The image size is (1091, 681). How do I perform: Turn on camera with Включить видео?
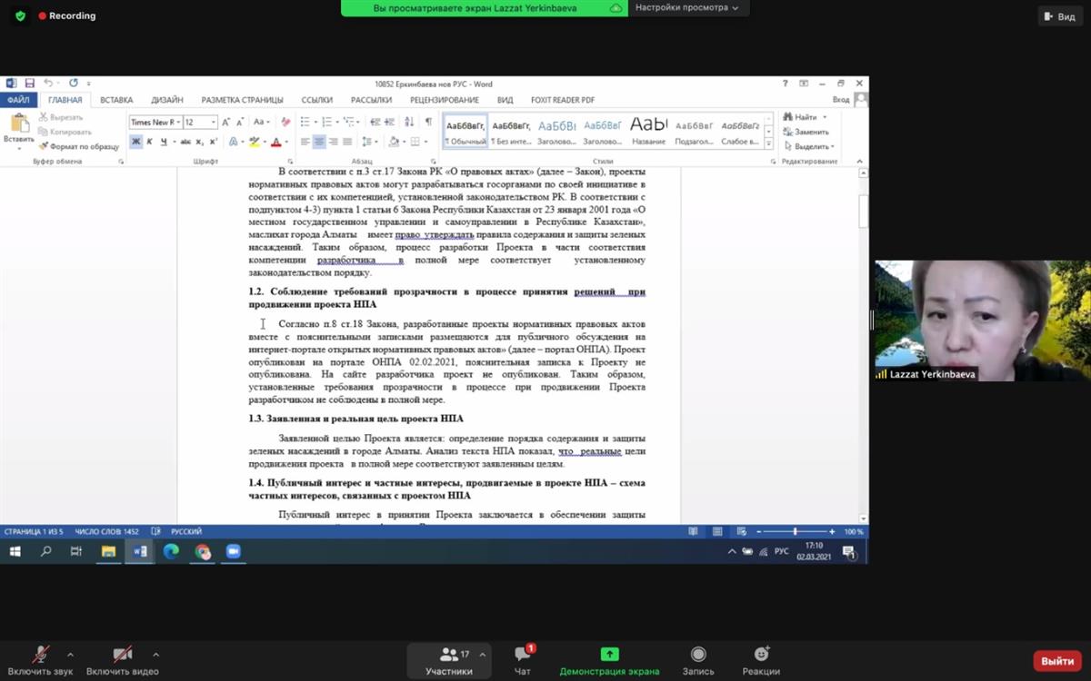pyautogui.click(x=122, y=655)
